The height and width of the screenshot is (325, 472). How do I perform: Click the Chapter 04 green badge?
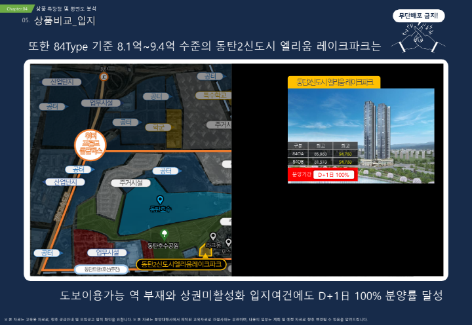(x=17, y=9)
